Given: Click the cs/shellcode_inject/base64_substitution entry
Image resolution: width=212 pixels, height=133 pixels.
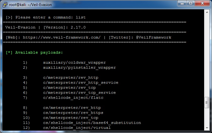Looking at the screenshot, I should click(92, 123).
